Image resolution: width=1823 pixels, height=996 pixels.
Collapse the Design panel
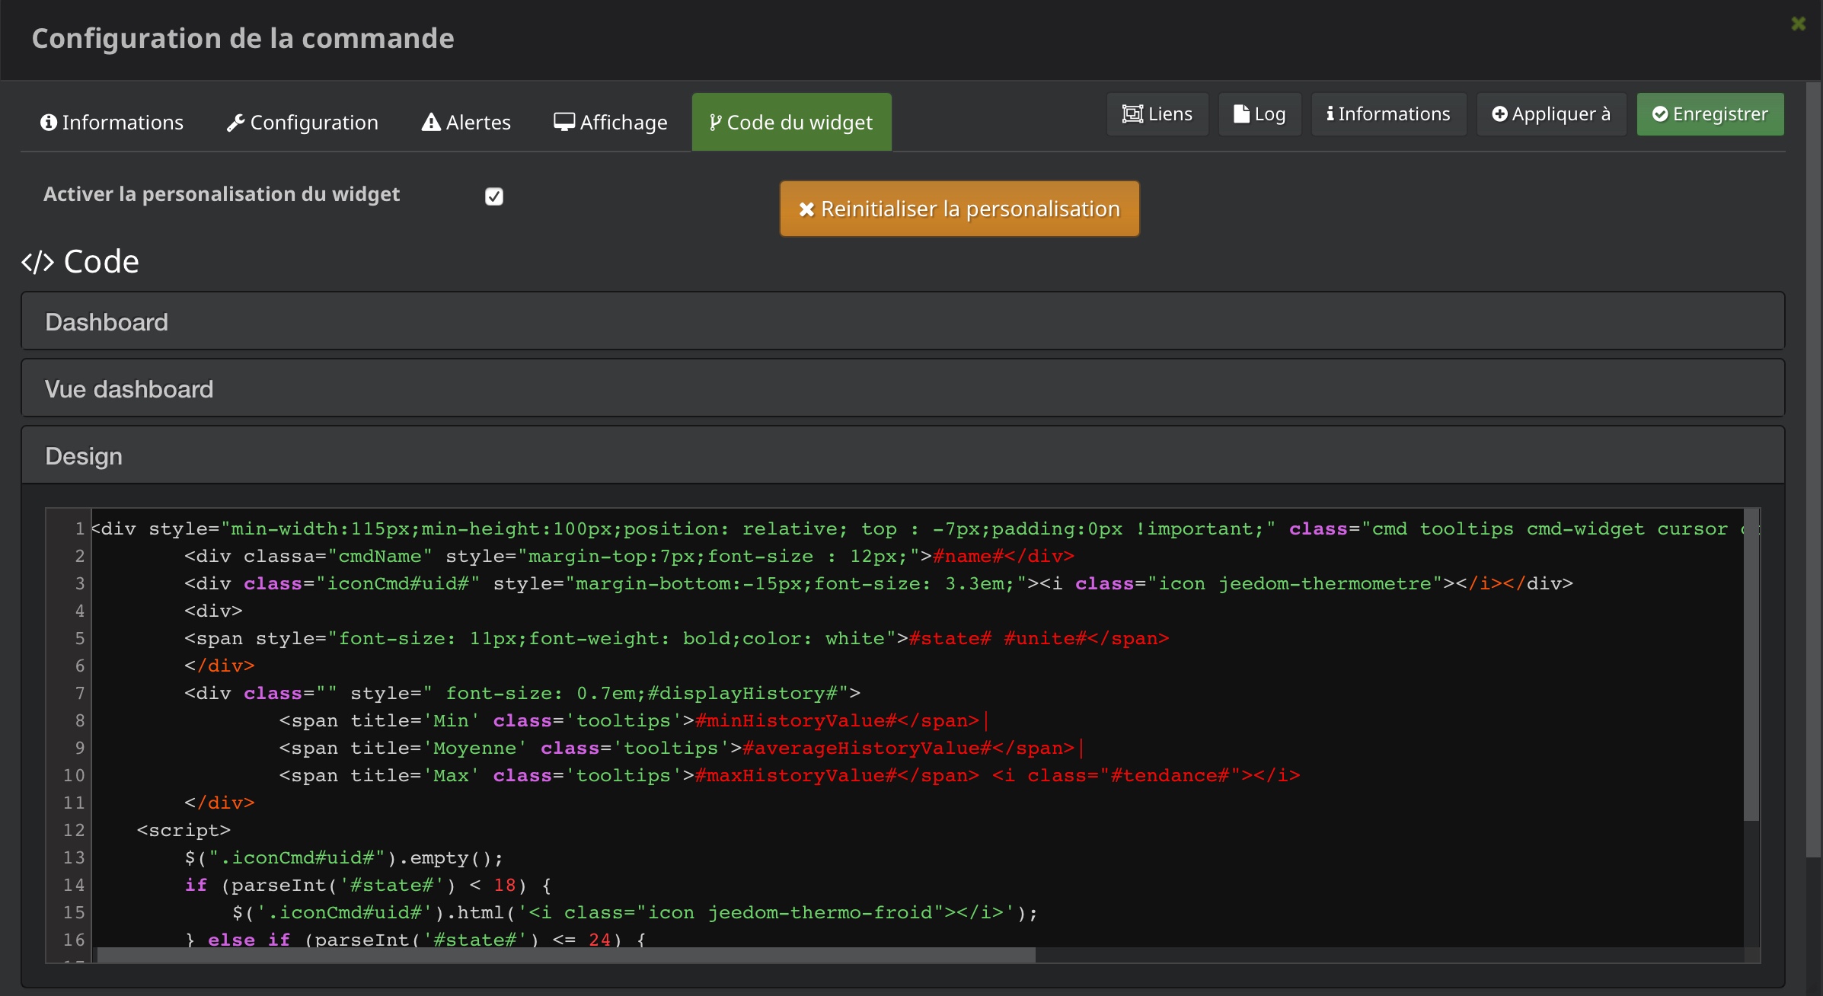[903, 455]
